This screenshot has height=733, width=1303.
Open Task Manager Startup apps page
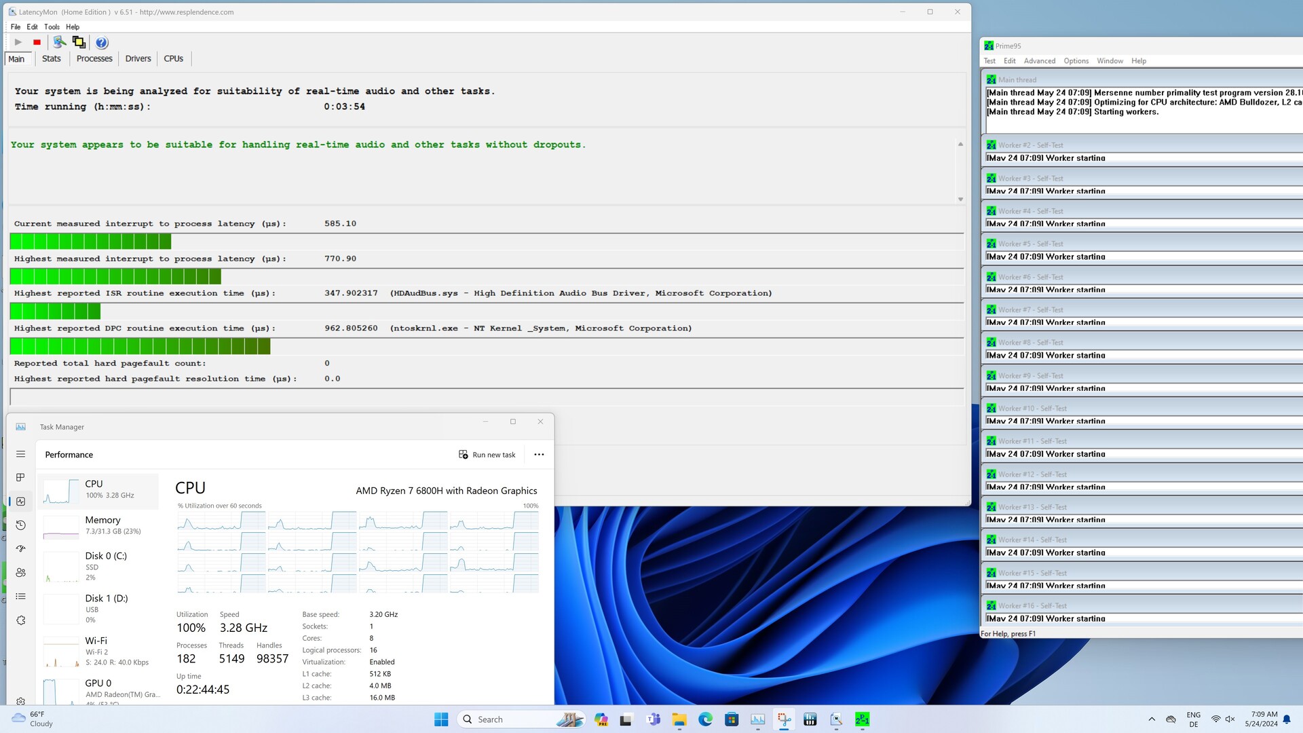point(21,548)
